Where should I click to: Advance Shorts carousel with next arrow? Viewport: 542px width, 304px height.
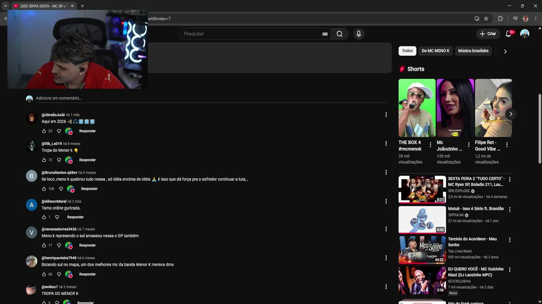click(511, 114)
